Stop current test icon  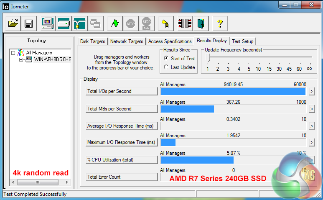point(131,23)
